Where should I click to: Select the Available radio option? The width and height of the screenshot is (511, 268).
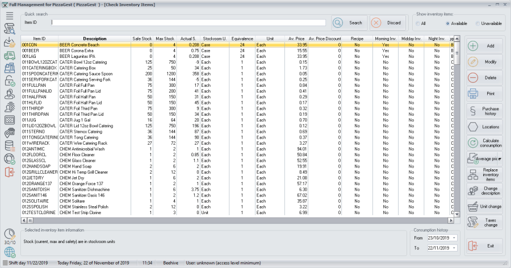click(448, 23)
